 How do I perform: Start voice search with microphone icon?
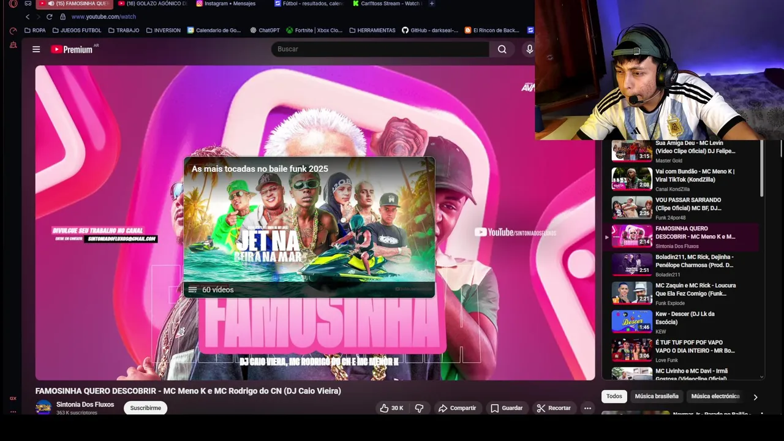click(x=529, y=49)
